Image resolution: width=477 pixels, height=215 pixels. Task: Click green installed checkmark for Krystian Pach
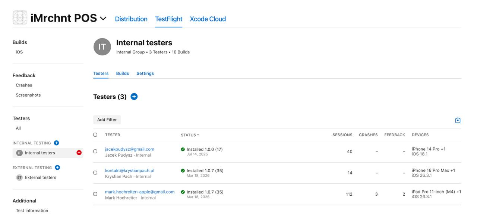tap(183, 171)
